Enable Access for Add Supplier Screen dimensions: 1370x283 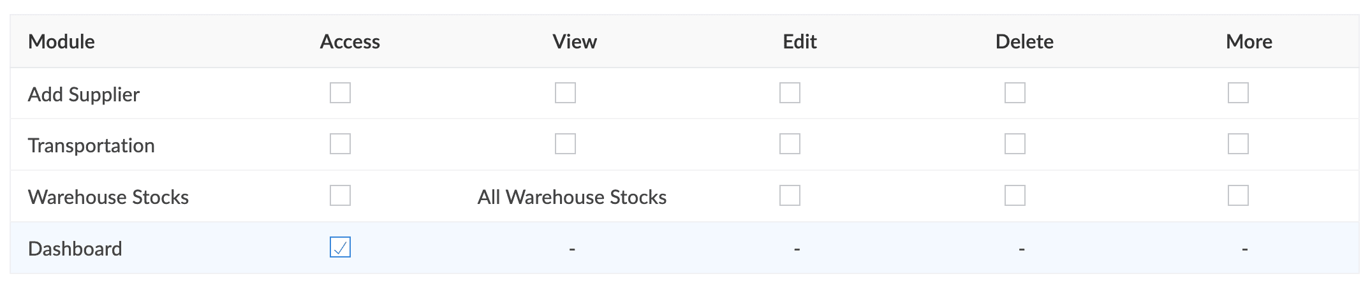coord(340,93)
